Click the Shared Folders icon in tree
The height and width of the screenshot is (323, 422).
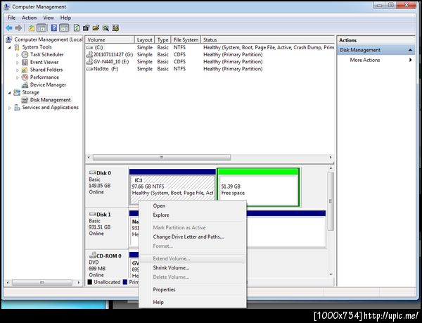25,70
